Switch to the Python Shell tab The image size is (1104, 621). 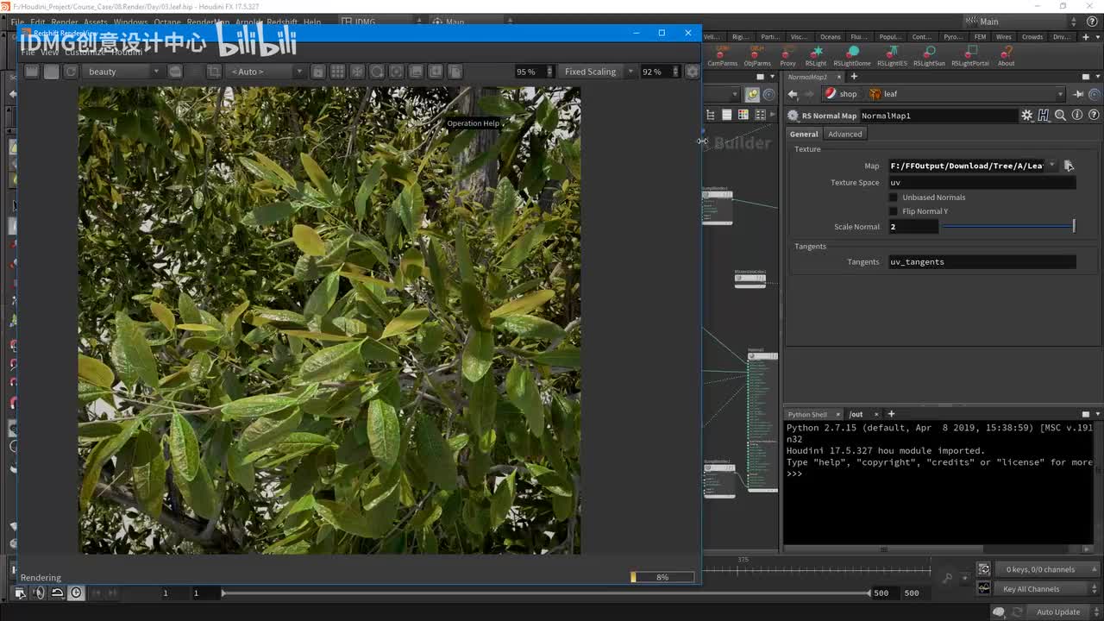coord(807,414)
